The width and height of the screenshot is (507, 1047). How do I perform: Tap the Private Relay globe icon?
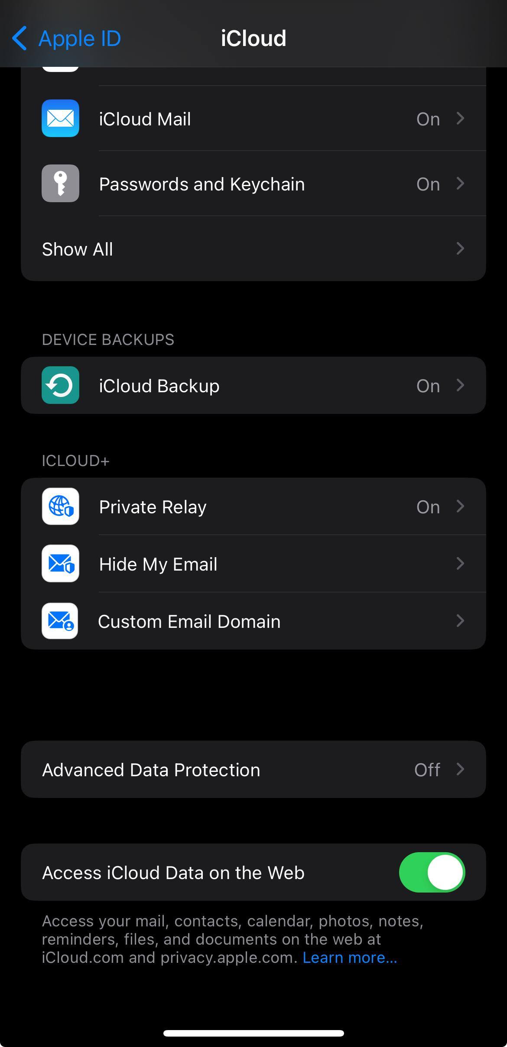(60, 506)
